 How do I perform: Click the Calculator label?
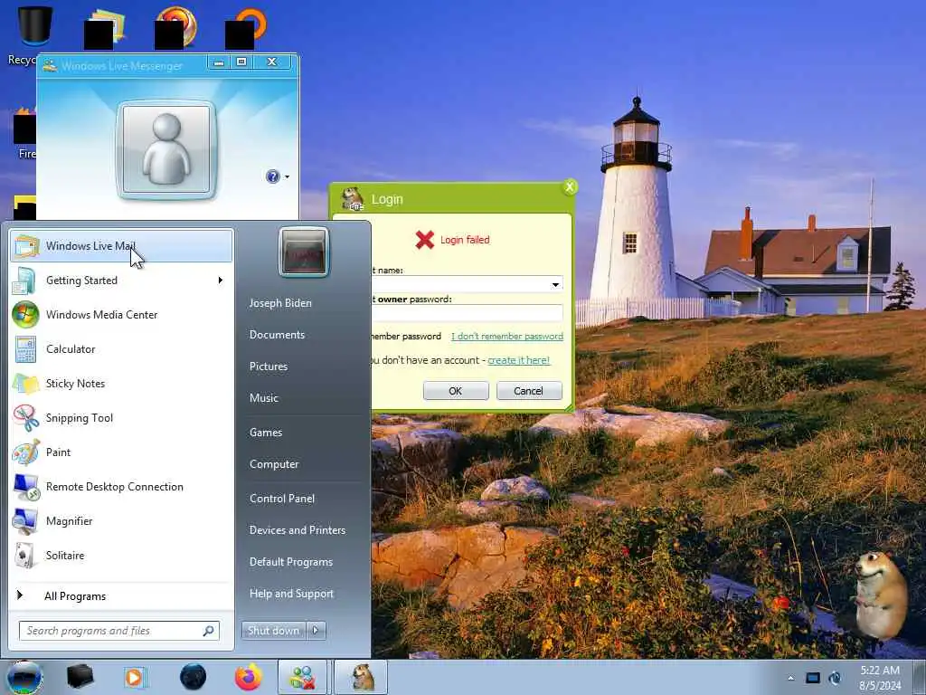point(71,349)
